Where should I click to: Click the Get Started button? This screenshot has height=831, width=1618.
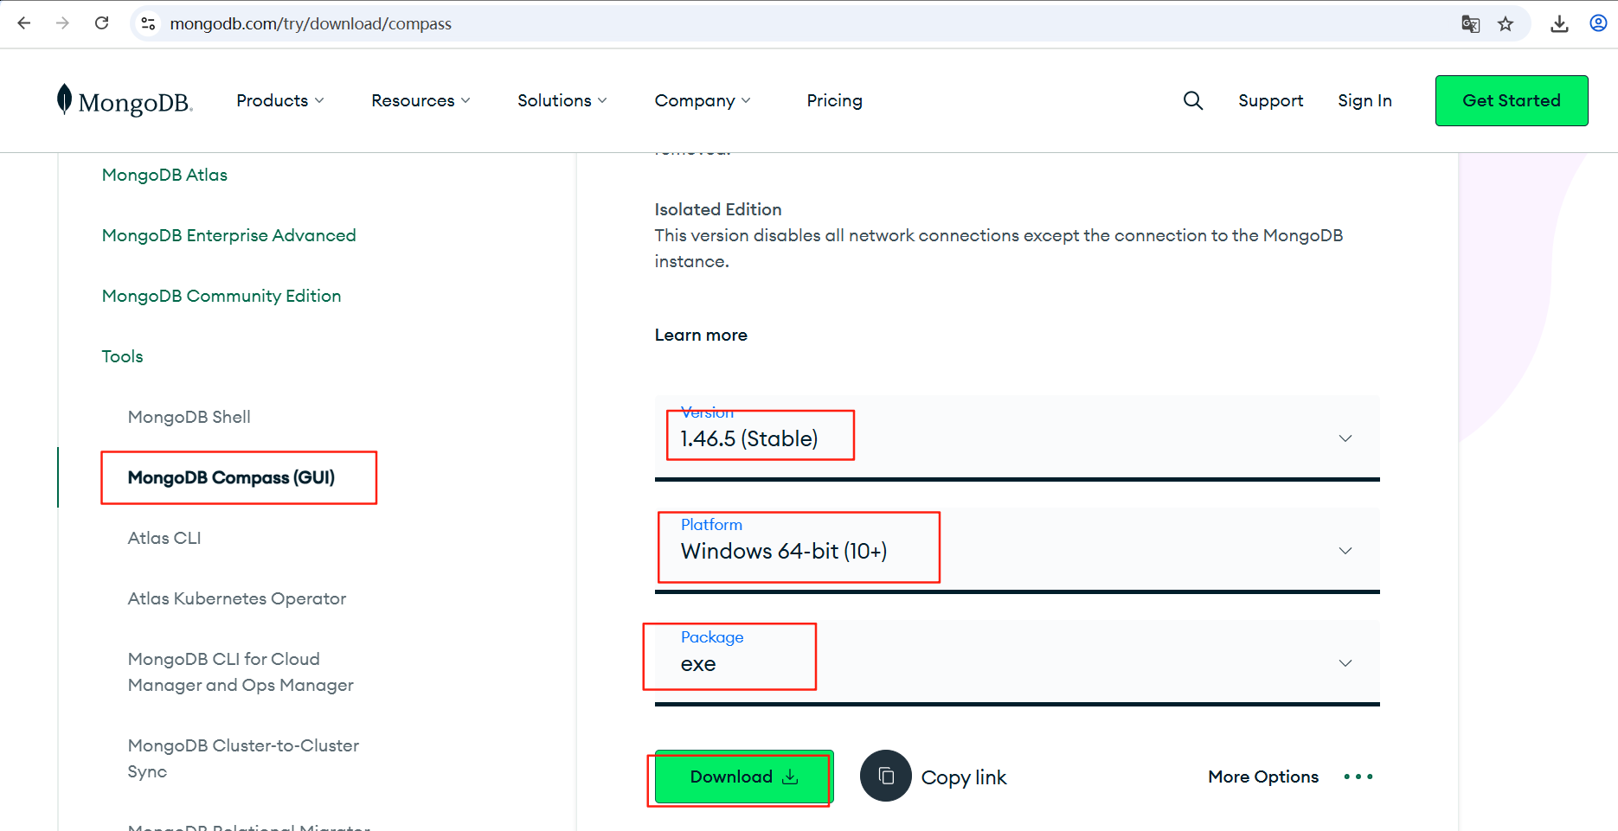pos(1512,100)
